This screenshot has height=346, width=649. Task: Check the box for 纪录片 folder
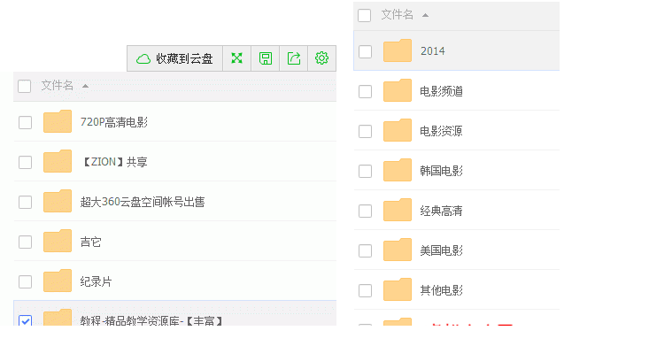click(x=26, y=281)
